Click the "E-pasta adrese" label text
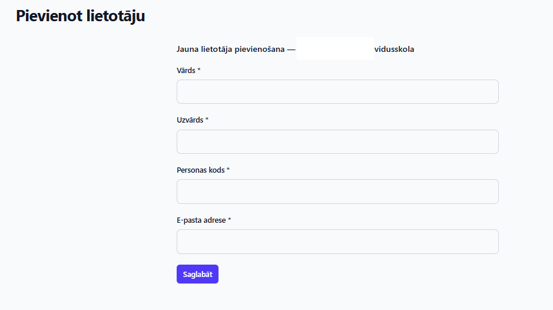Image resolution: width=553 pixels, height=310 pixels. click(201, 220)
